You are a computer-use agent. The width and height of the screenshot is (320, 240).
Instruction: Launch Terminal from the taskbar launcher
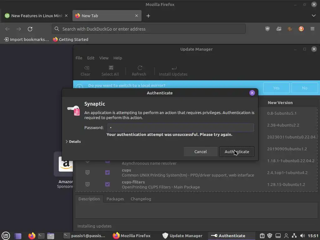(x=41, y=236)
